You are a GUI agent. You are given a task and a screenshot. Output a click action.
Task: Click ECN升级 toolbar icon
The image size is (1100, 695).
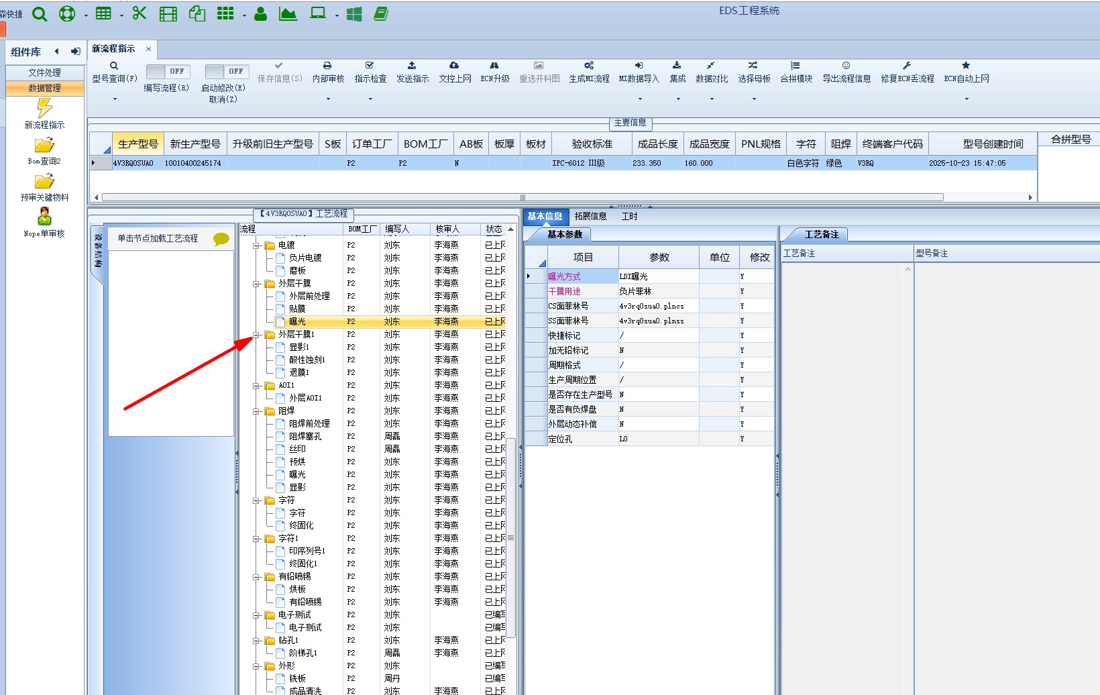[x=495, y=72]
